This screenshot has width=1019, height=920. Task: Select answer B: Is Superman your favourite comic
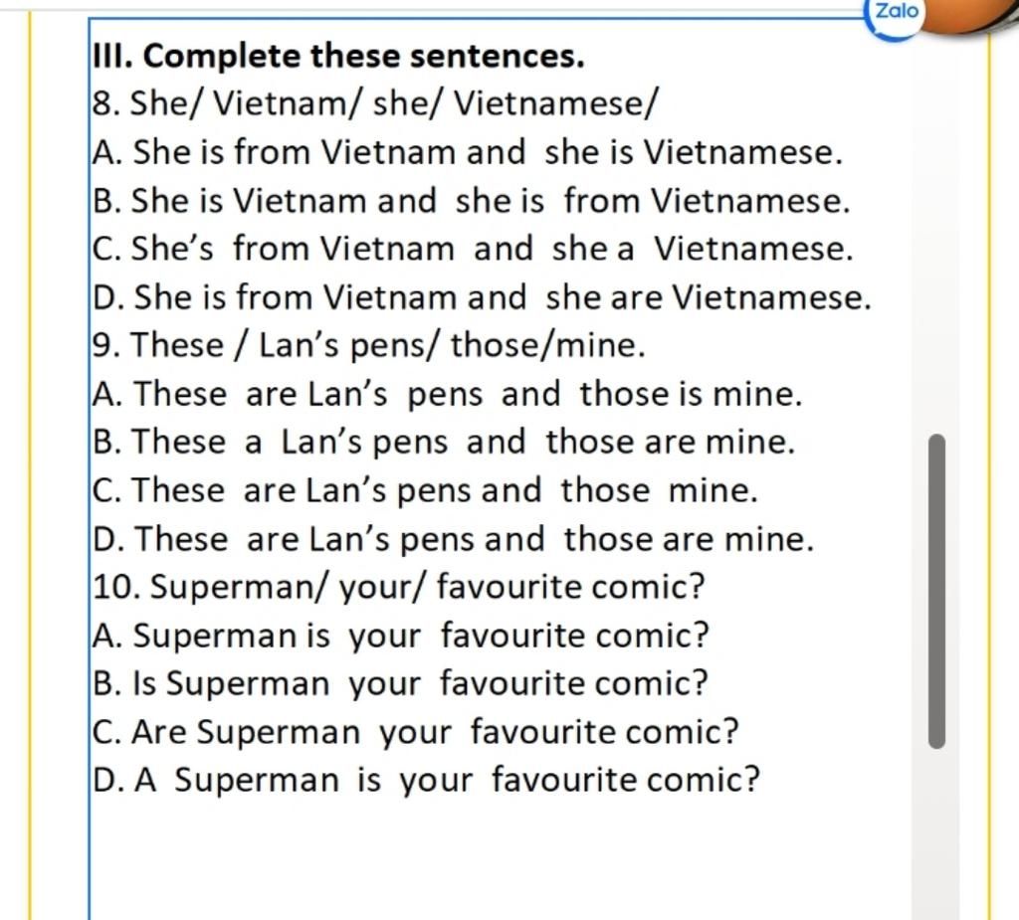399,683
